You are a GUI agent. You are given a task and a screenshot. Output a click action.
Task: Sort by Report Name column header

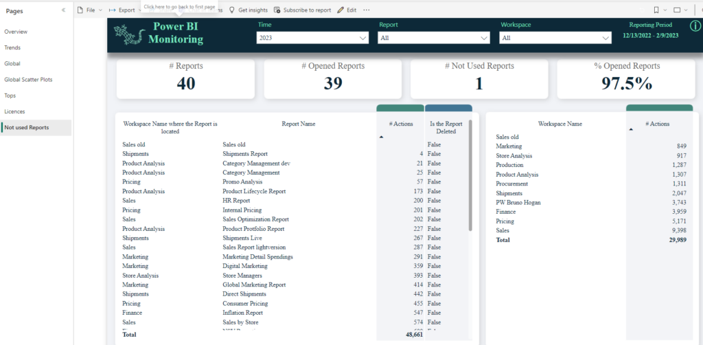coord(298,124)
